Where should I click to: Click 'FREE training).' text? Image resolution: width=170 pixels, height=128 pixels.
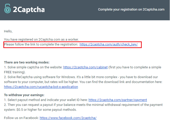(x=15, y=72)
